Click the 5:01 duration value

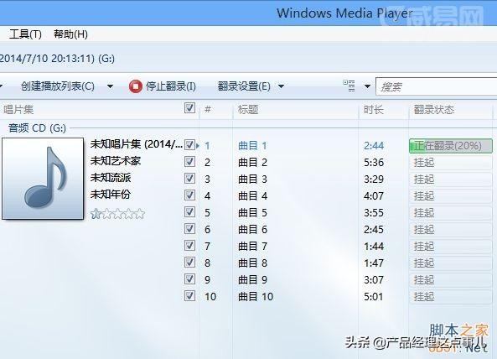tap(374, 297)
